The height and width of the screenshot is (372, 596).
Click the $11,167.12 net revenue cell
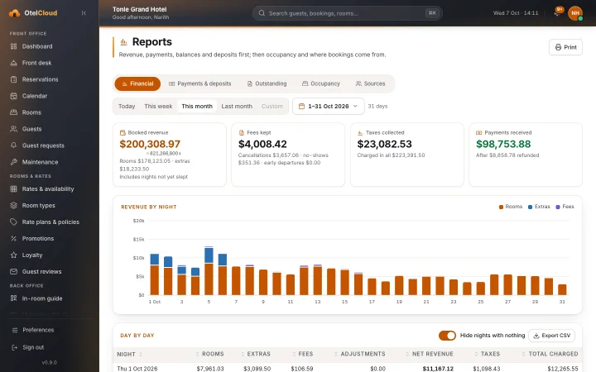[x=438, y=369]
